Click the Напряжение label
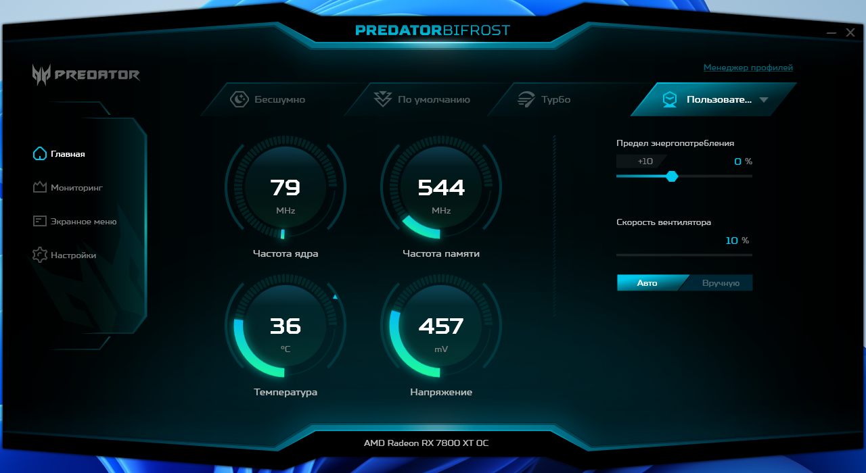Viewport: 866px width, 473px height. 441,393
